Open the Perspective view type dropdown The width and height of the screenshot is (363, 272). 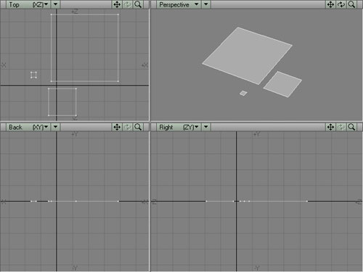click(x=179, y=4)
